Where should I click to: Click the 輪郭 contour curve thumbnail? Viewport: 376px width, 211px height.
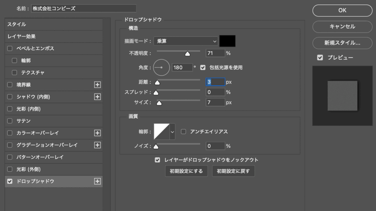coord(161,132)
